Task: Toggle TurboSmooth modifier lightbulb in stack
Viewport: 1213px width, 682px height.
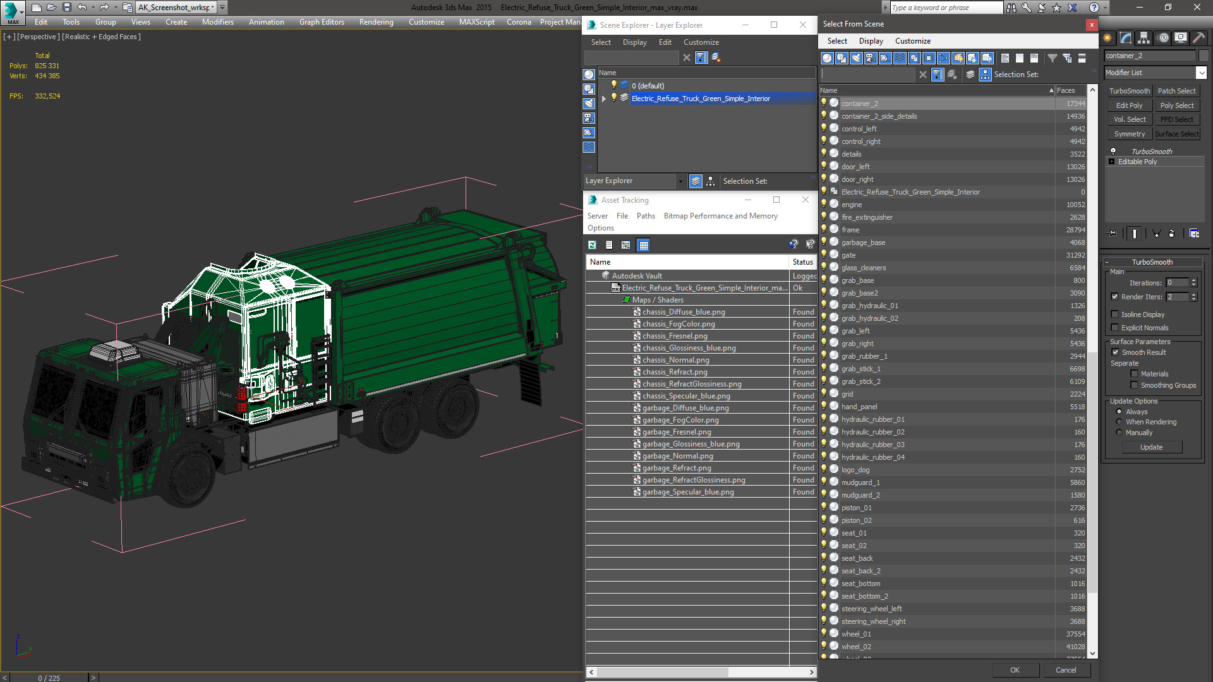Action: [x=1113, y=152]
